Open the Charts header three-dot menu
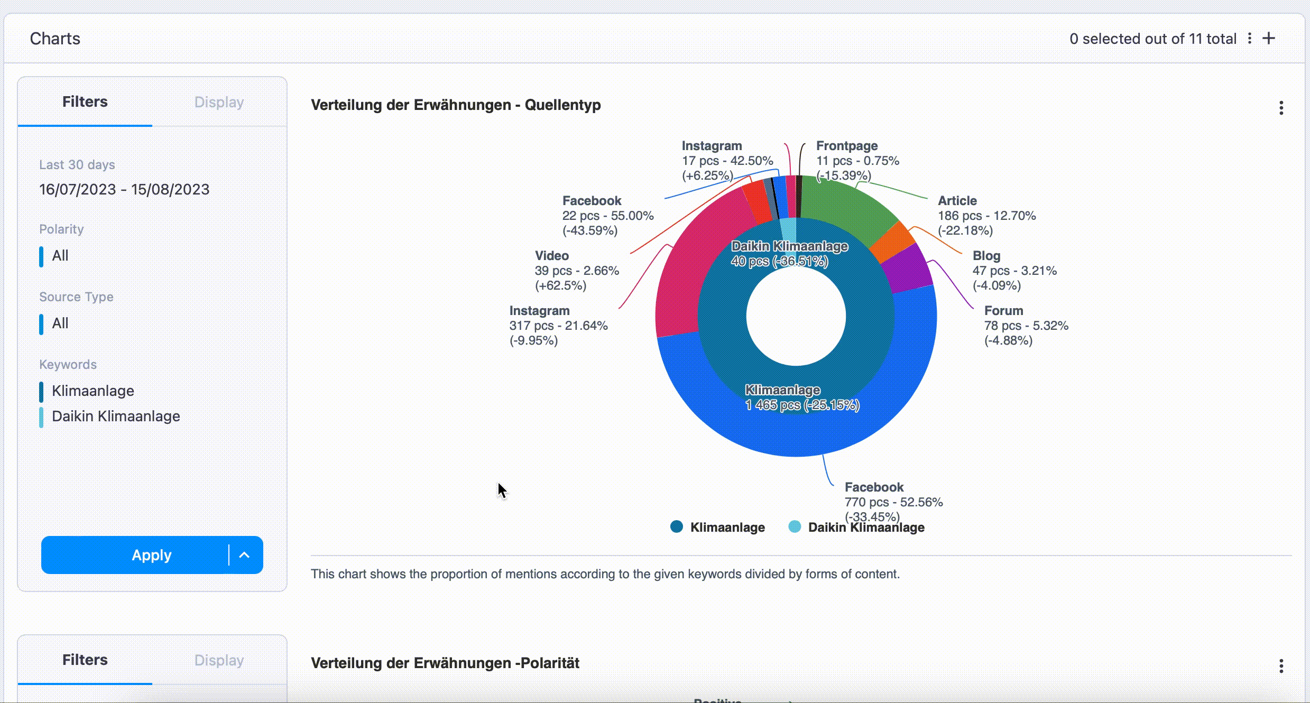 point(1250,38)
